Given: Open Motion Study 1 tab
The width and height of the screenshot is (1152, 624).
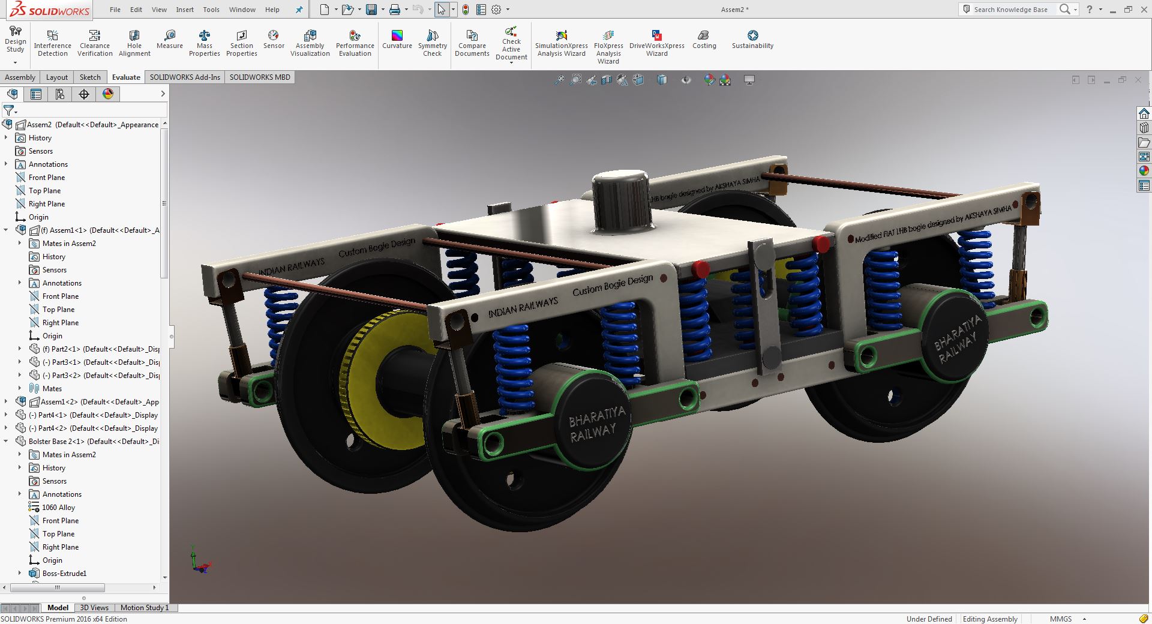Looking at the screenshot, I should 145,608.
